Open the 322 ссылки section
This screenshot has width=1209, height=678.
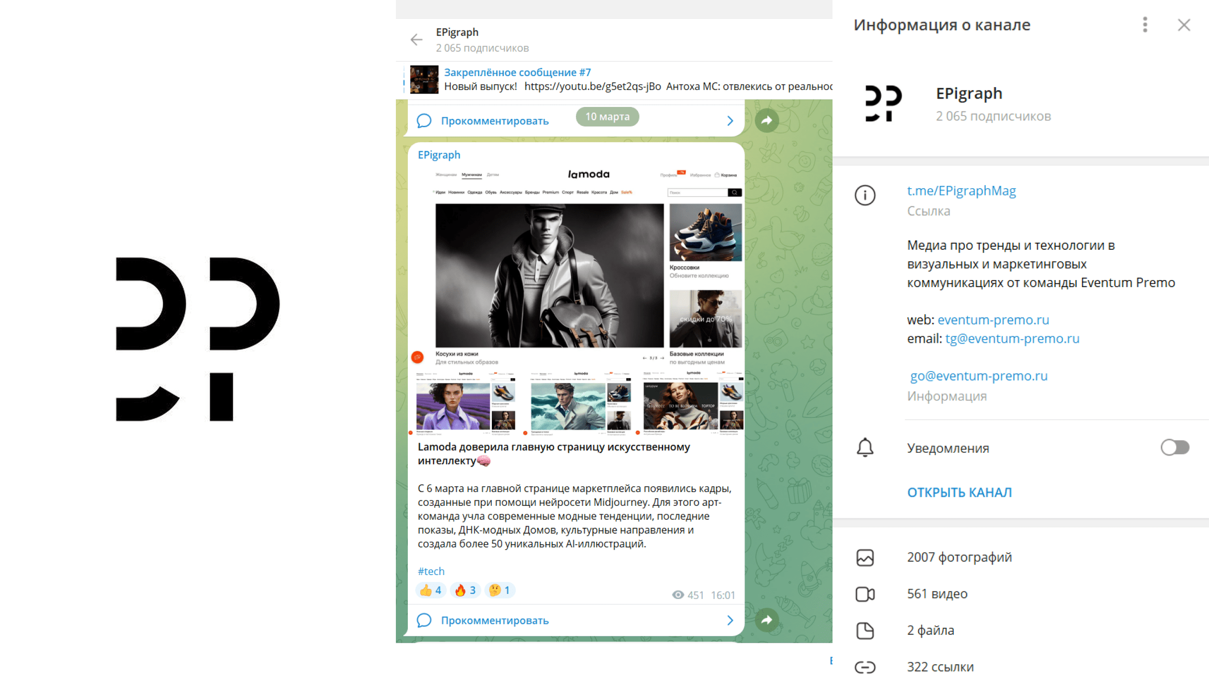pyautogui.click(x=1021, y=667)
